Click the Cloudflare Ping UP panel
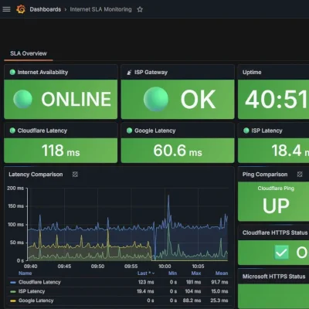This screenshot has height=309, width=309. click(x=273, y=202)
